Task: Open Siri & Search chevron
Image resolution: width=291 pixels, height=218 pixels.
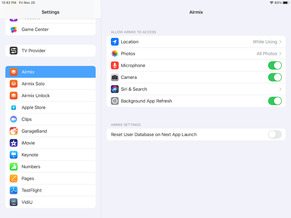Action: (x=280, y=89)
